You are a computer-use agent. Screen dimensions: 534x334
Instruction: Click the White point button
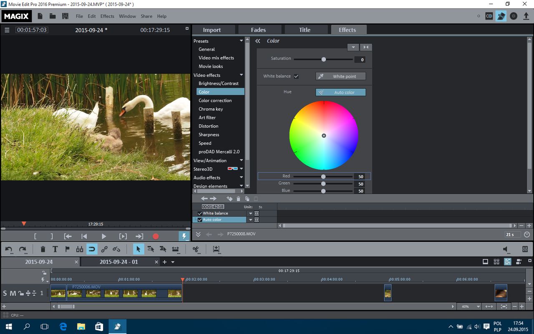340,76
